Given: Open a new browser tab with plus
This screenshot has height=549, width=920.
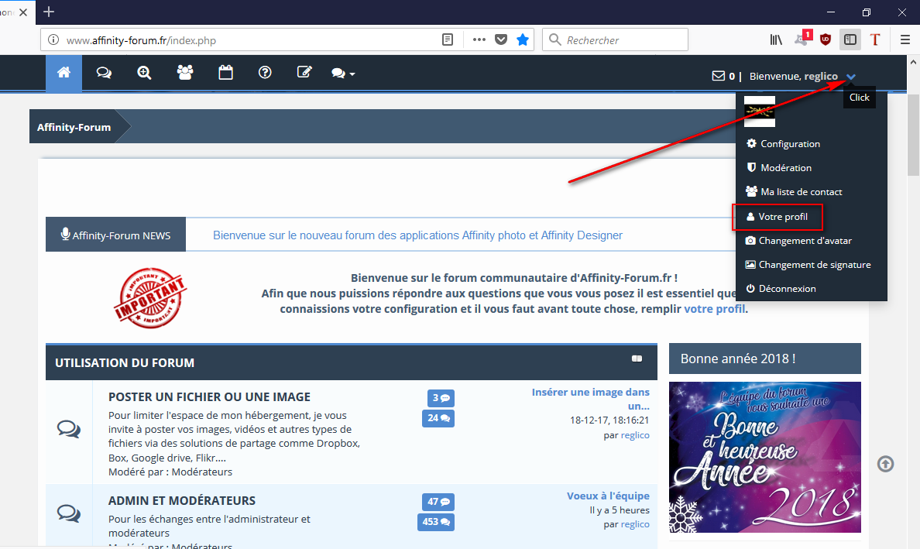Looking at the screenshot, I should pyautogui.click(x=49, y=12).
